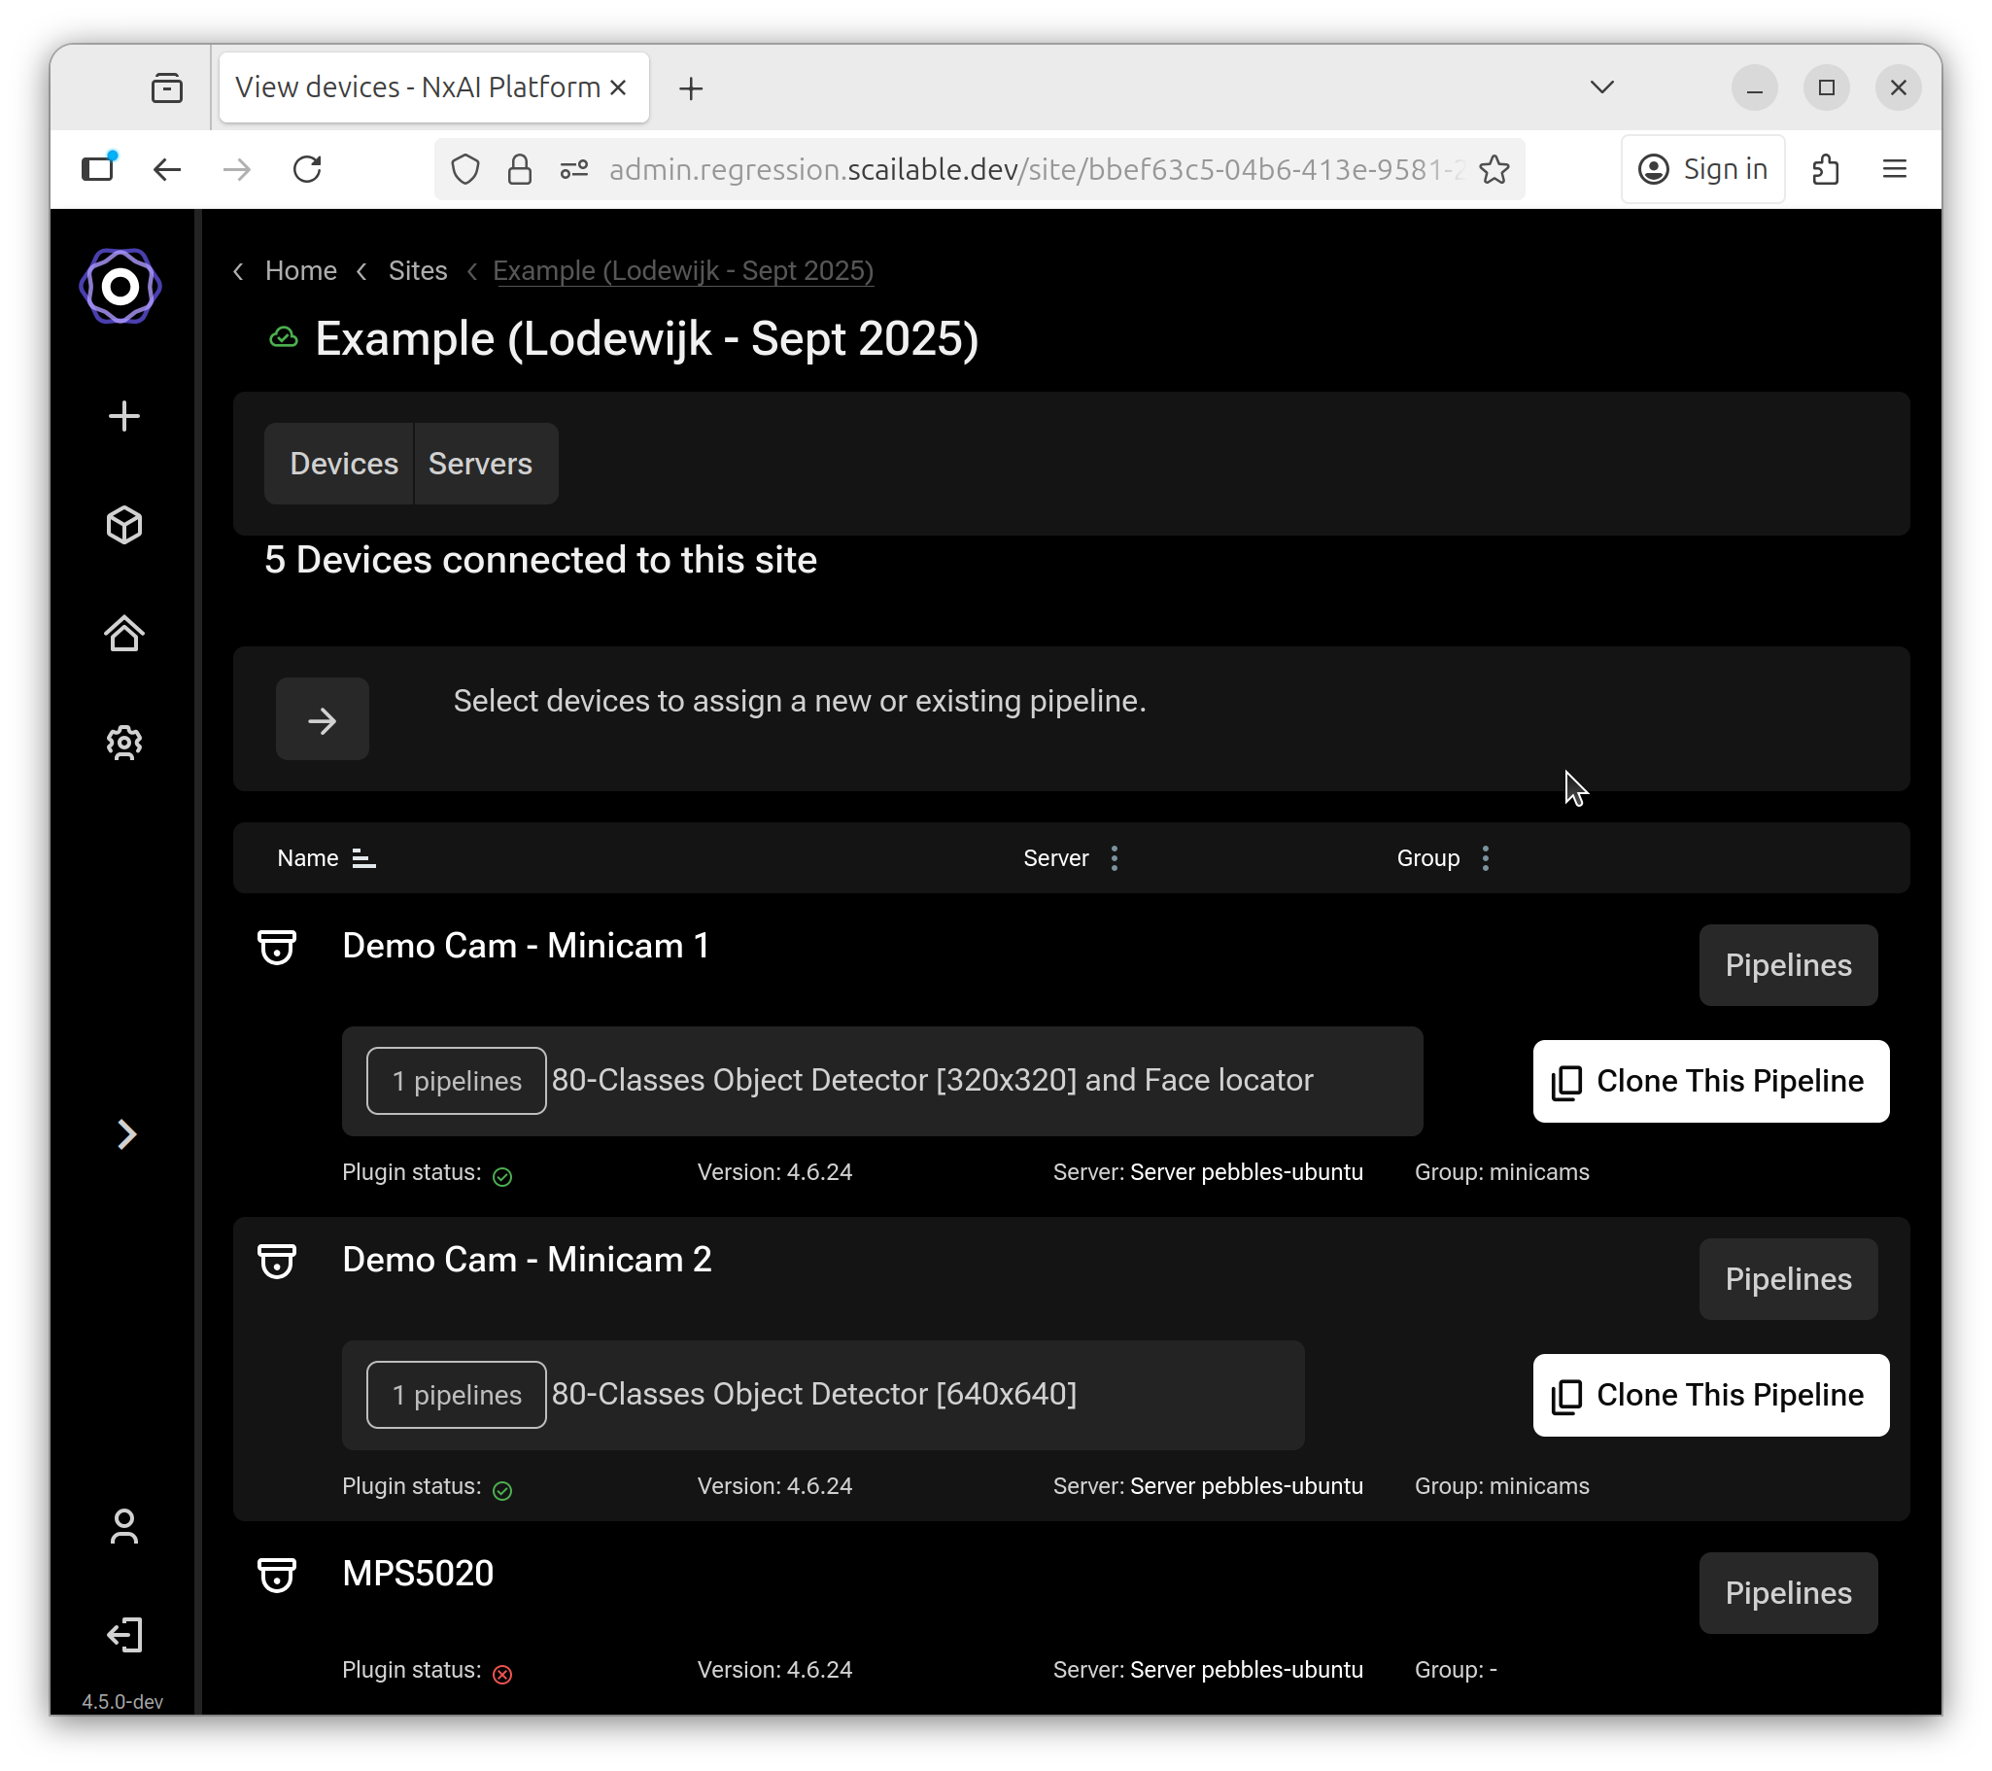The width and height of the screenshot is (1992, 1771).
Task: Switch to the Devices tab
Action: [343, 464]
